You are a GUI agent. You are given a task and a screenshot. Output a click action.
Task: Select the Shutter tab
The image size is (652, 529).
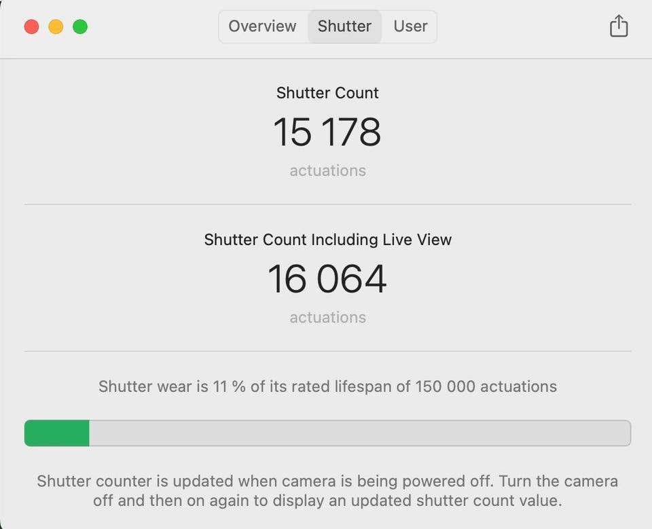[x=344, y=26]
